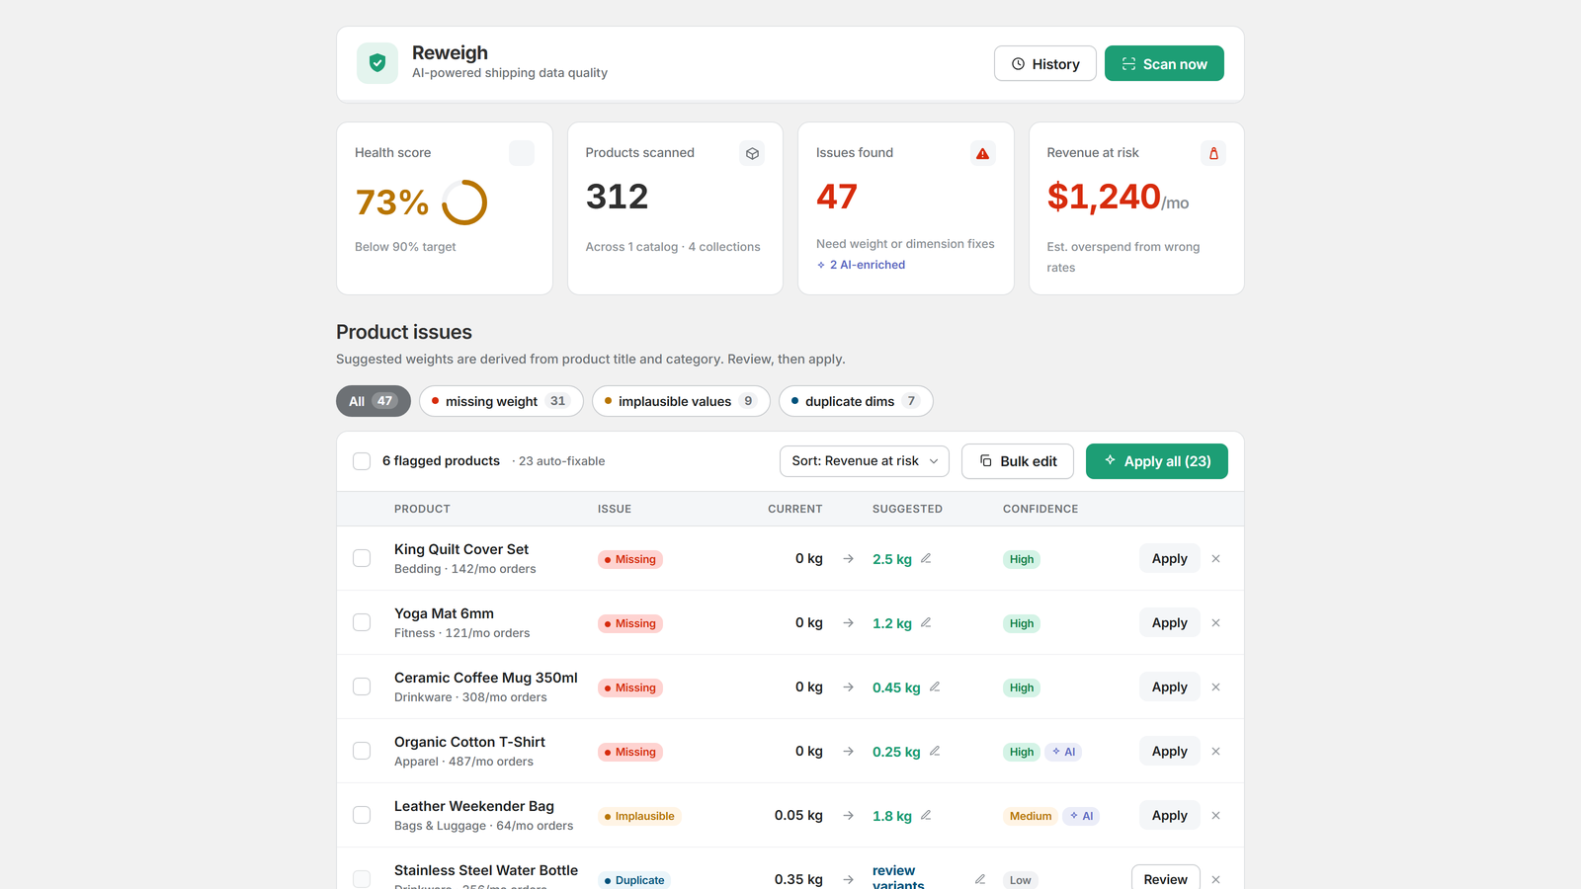Open the 2 AI-enriched link

tap(861, 265)
